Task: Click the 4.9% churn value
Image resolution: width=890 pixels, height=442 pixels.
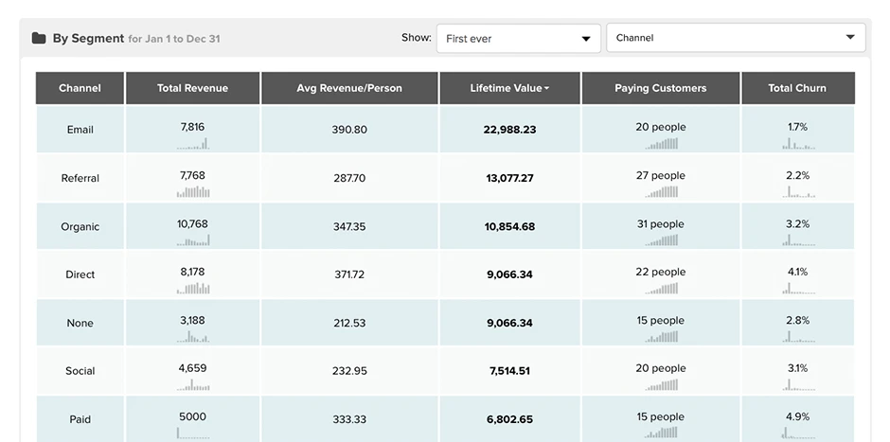Action: (x=797, y=416)
